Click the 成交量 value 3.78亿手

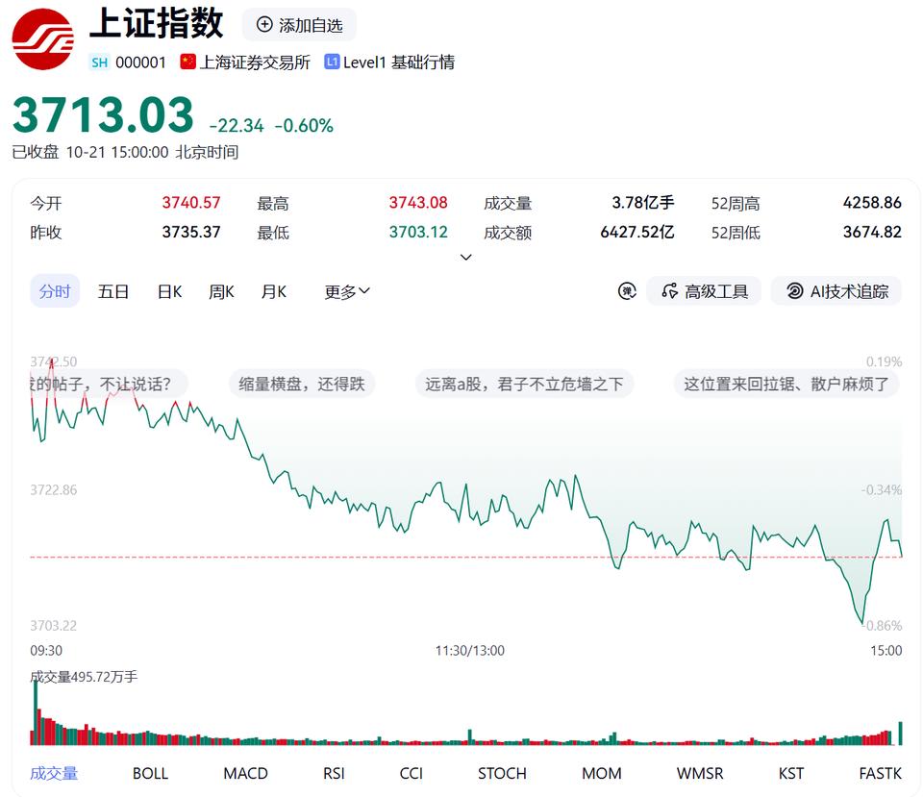[643, 203]
